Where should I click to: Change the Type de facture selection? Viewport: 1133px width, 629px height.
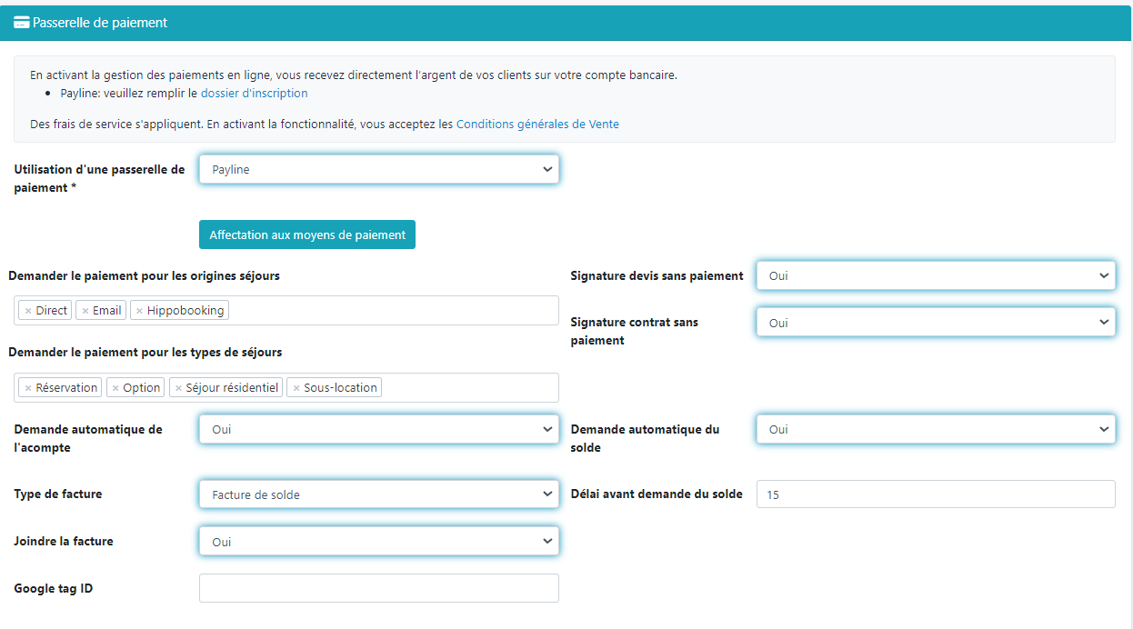[378, 494]
